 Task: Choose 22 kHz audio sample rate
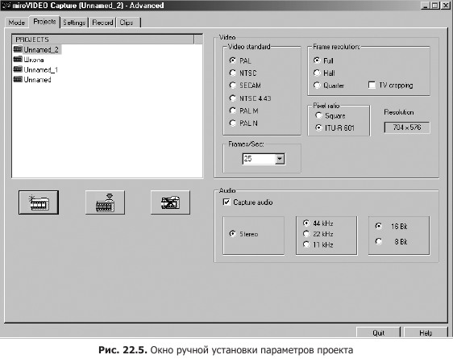306,234
